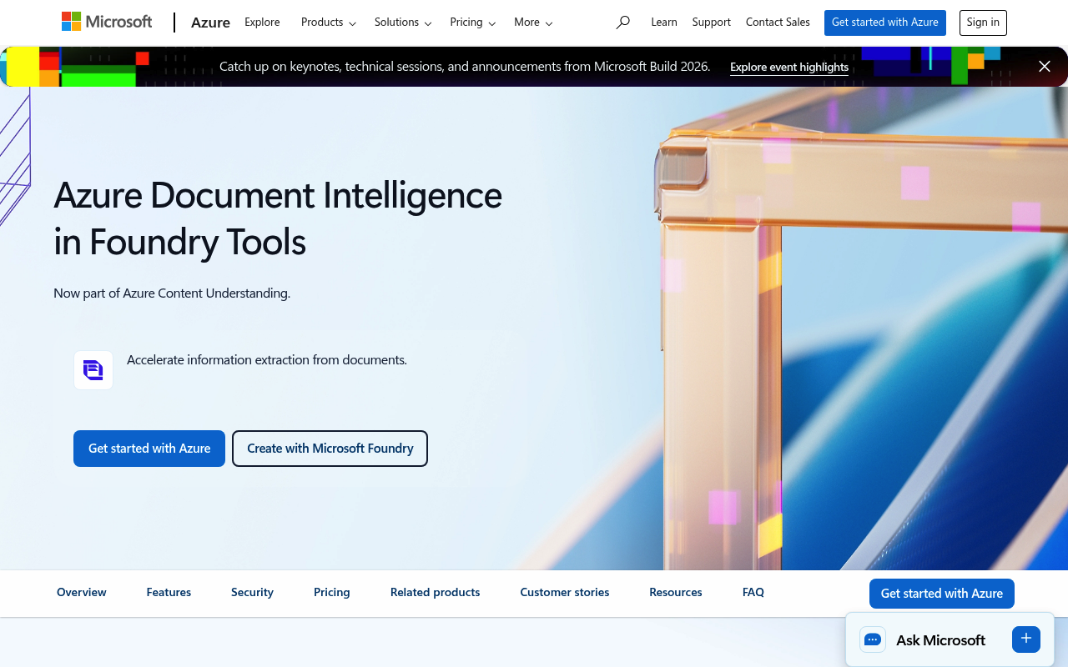The width and height of the screenshot is (1068, 667).
Task: Expand the Ask Microsoft plus button
Action: pos(1026,639)
